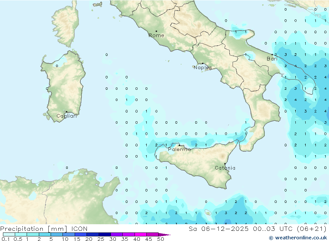This screenshot has width=329, height=241.
Task: Select the 35–40 mm legend swatch
Action: tap(129, 234)
